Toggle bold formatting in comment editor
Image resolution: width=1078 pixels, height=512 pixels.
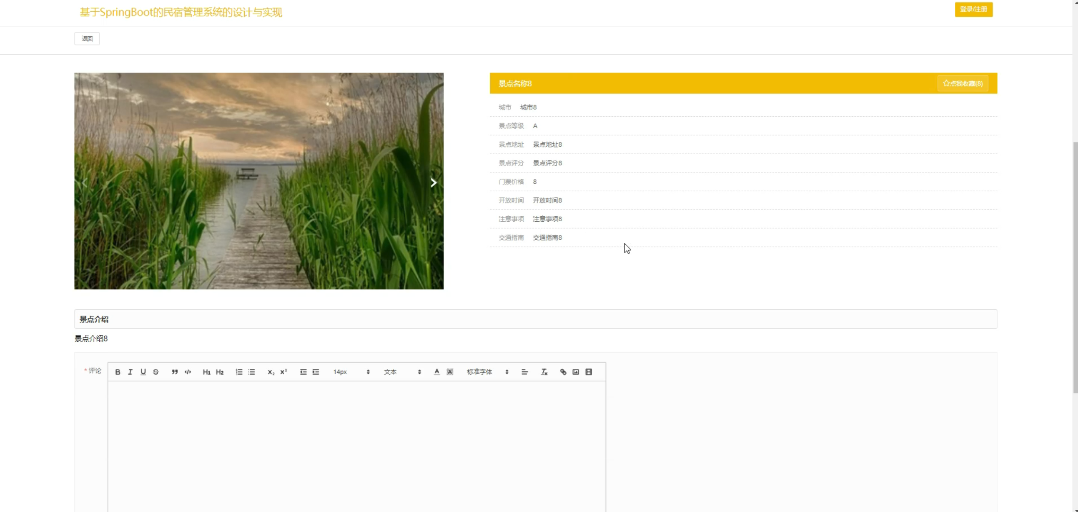tap(118, 372)
